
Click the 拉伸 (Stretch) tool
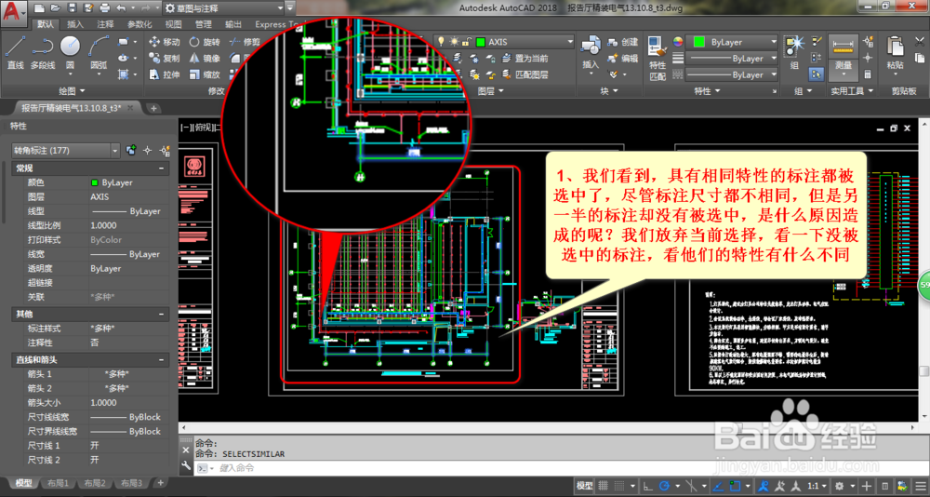click(164, 74)
